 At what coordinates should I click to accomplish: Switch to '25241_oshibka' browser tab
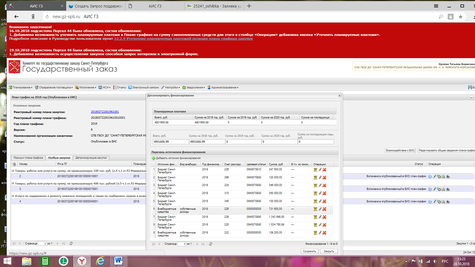[x=215, y=6]
